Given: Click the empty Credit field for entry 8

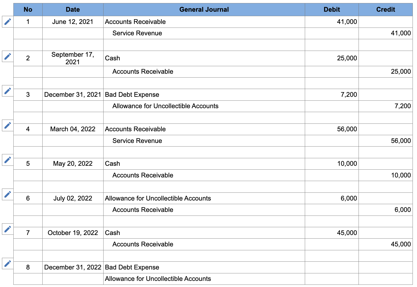Looking at the screenshot, I should (x=386, y=279).
